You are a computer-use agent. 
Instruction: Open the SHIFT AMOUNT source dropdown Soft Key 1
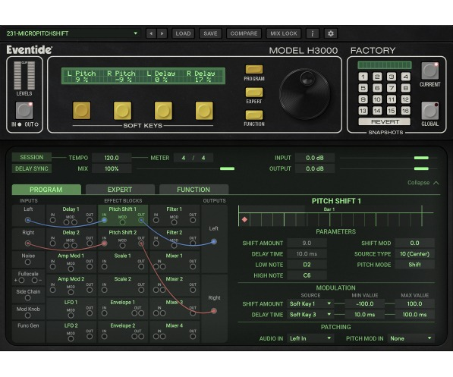pos(310,304)
